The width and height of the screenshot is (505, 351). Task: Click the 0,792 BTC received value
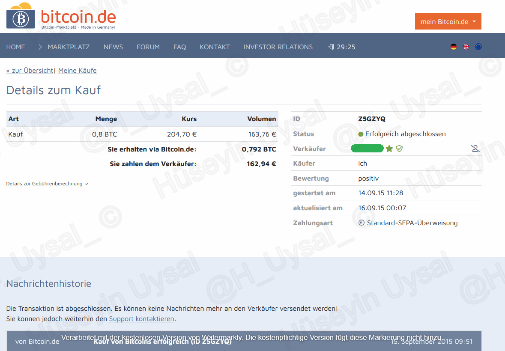[259, 149]
